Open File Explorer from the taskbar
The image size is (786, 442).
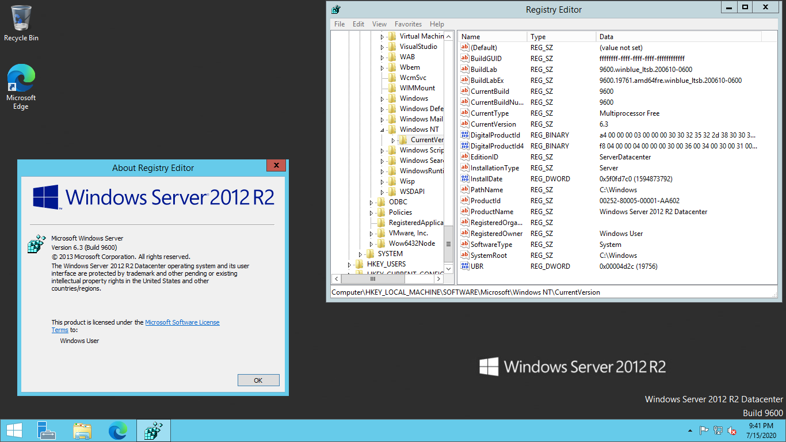click(x=82, y=430)
